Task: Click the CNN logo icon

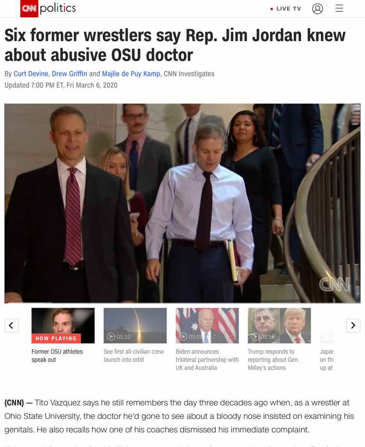Action: [29, 9]
